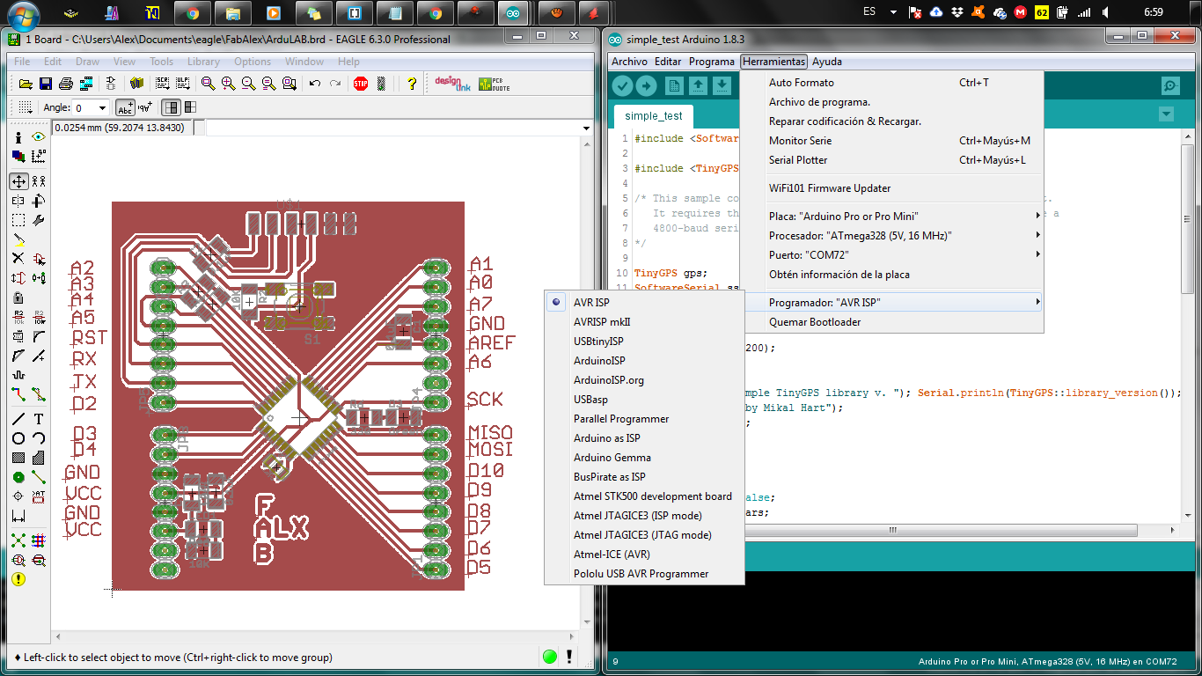Click Arduino editor vertical scrollbar
This screenshot has height=676, width=1202.
[x=1188, y=326]
